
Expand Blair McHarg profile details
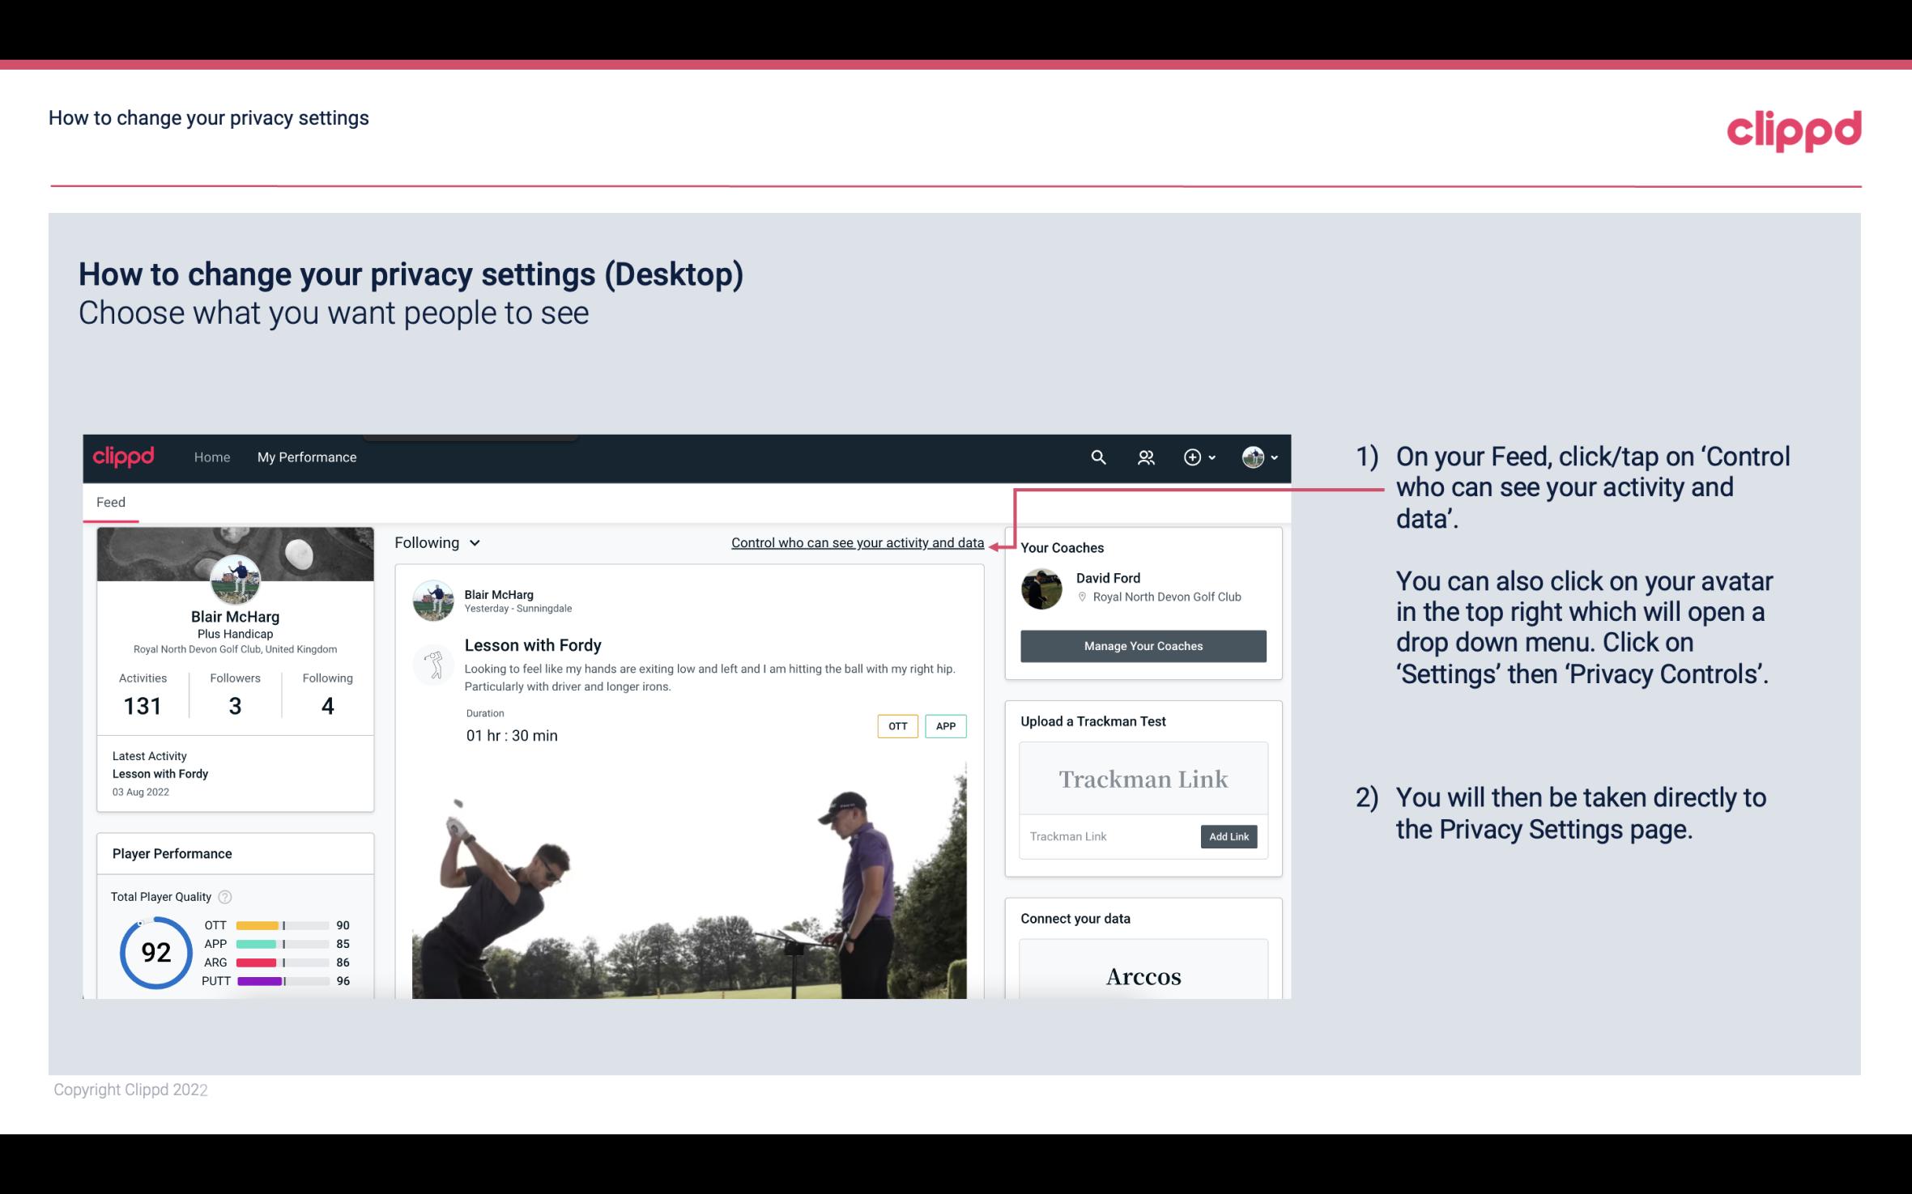pos(232,615)
